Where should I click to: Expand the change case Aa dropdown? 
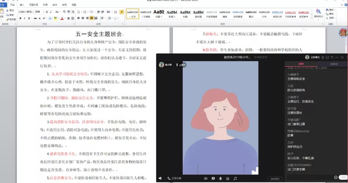(x=57, y=12)
